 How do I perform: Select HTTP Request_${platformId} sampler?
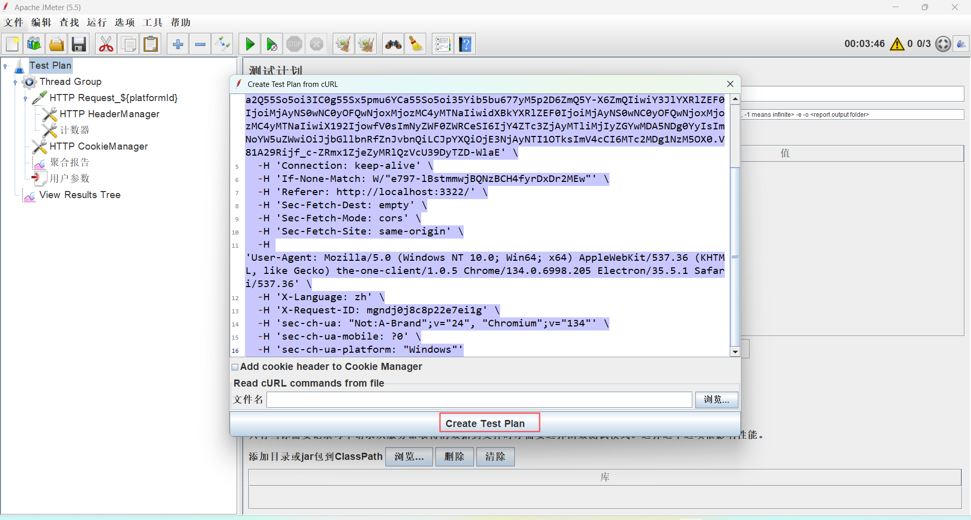(x=113, y=98)
